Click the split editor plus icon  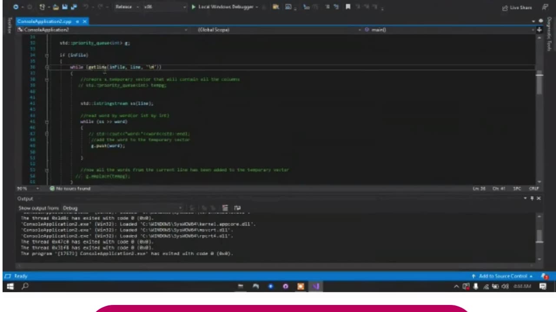[539, 30]
